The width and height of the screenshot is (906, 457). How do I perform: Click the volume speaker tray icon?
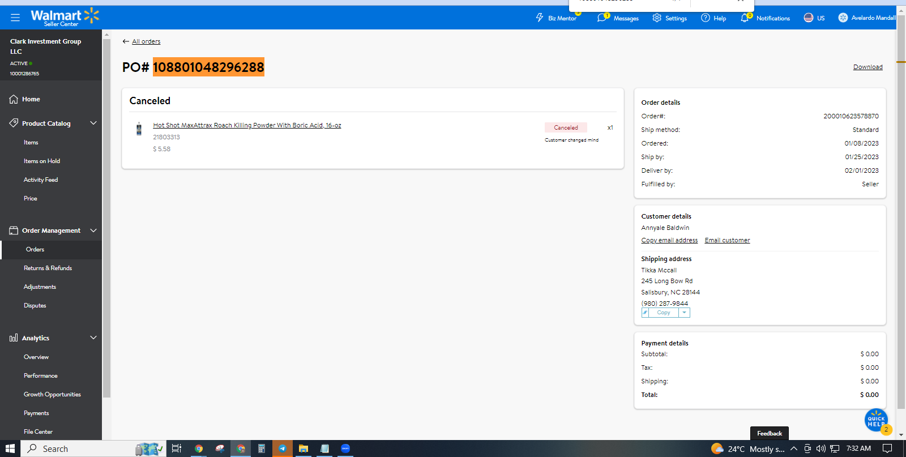click(821, 449)
